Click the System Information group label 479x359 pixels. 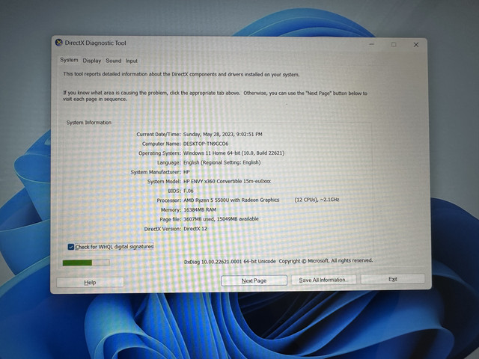click(89, 123)
